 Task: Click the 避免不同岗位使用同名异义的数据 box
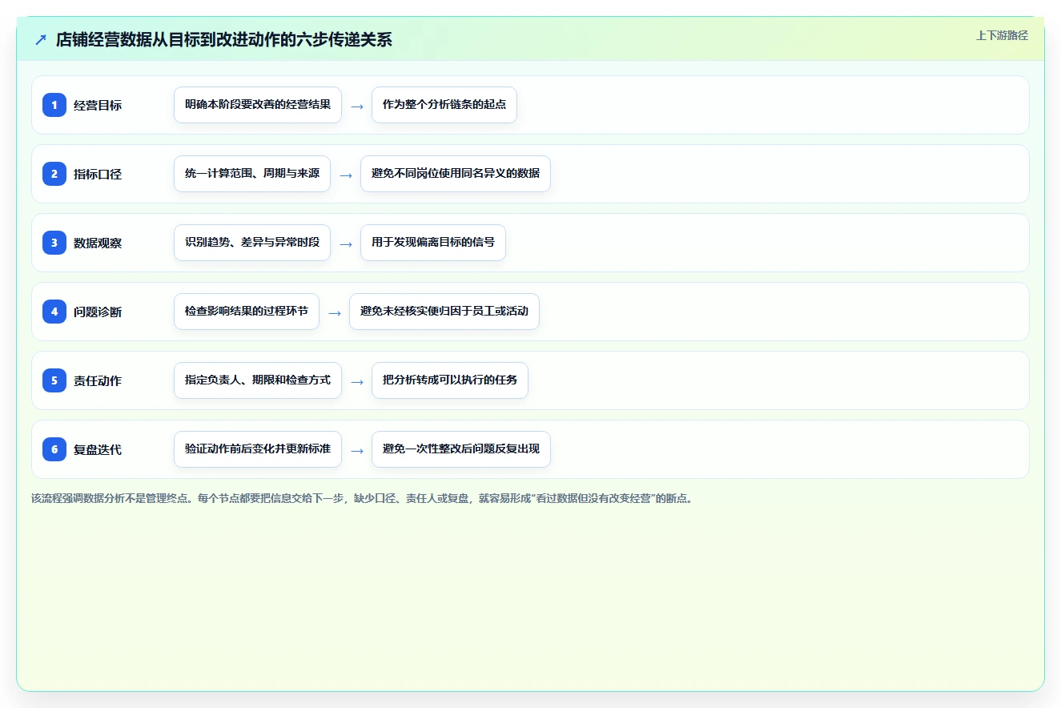tap(456, 174)
